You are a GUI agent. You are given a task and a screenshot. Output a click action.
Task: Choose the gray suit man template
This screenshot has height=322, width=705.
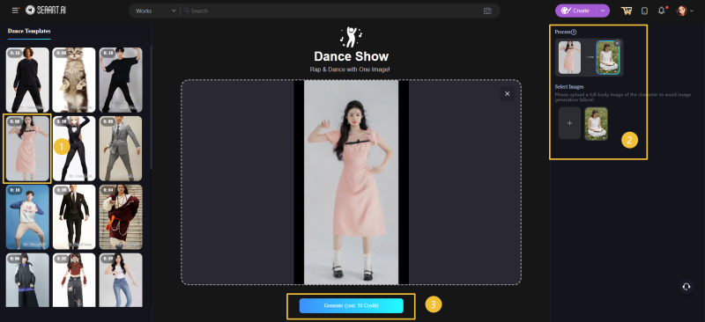click(121, 149)
